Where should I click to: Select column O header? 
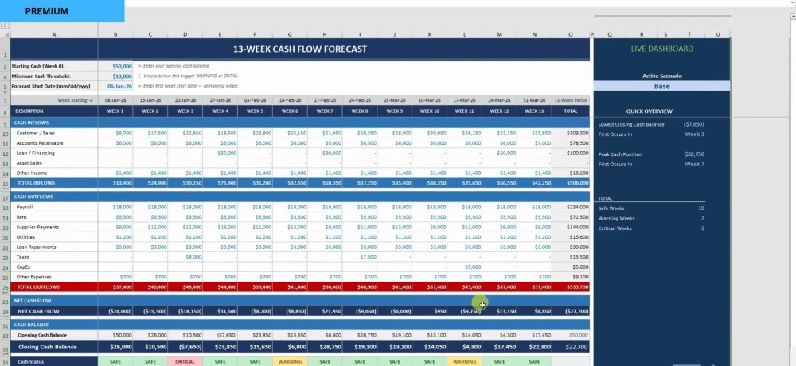[x=571, y=34]
